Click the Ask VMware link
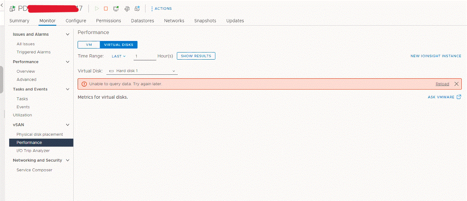467x201 pixels. 441,97
